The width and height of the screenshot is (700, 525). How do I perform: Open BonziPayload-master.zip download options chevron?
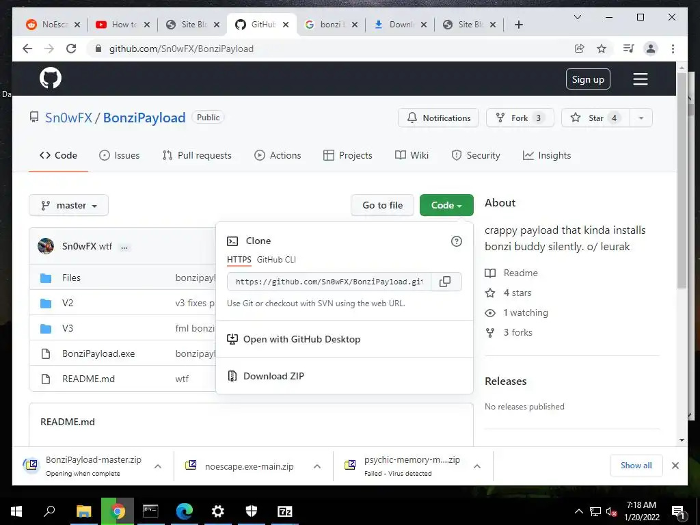coord(158,466)
